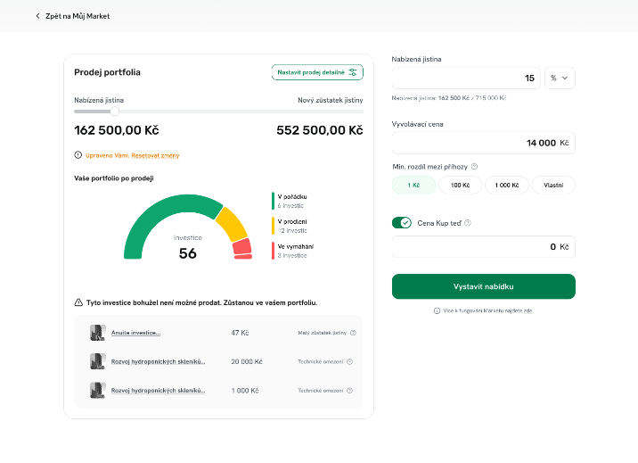Click help icon next to Min. rozdíl mezi příhozy

point(474,166)
